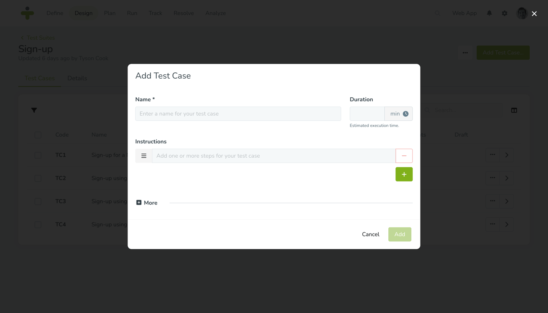The image size is (548, 313).
Task: Open settings via the gear icon
Action: point(505,13)
